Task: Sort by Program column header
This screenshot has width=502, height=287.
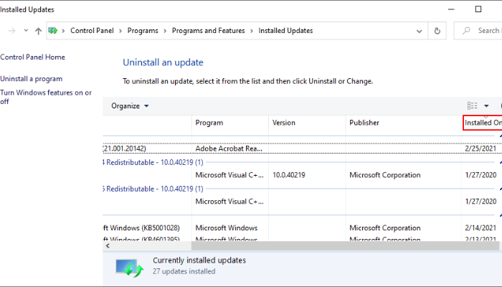Action: (x=230, y=123)
